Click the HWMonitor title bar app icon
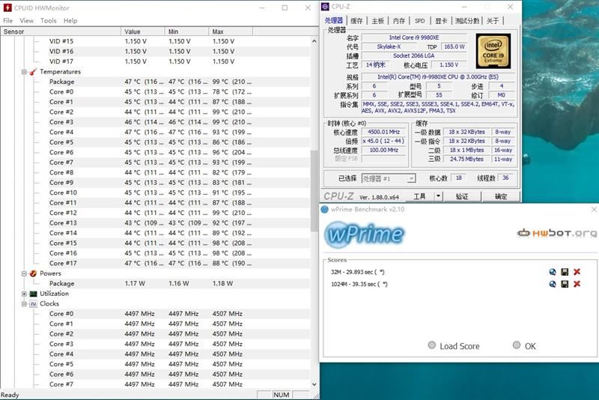Image resolution: width=599 pixels, height=400 pixels. tap(7, 7)
